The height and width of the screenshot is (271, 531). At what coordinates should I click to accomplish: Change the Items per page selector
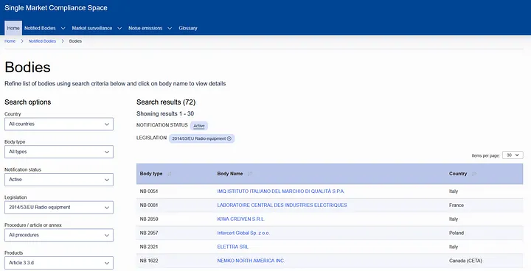513,155
